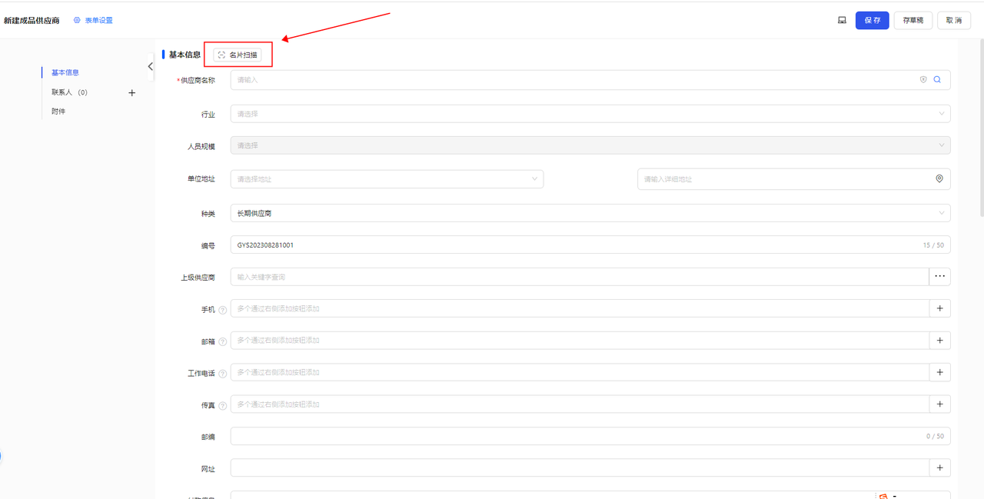Image resolution: width=984 pixels, height=499 pixels.
Task: Focus the 邮编 input field
Action: point(590,436)
